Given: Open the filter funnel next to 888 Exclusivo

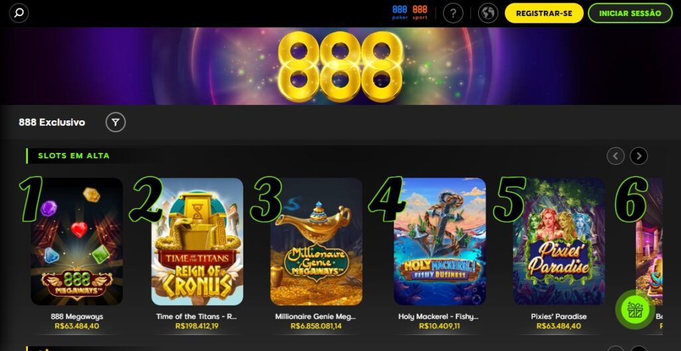Looking at the screenshot, I should tap(116, 122).
